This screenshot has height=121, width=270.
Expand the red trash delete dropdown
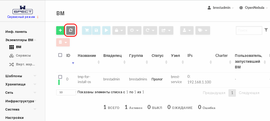(x=63, y=42)
